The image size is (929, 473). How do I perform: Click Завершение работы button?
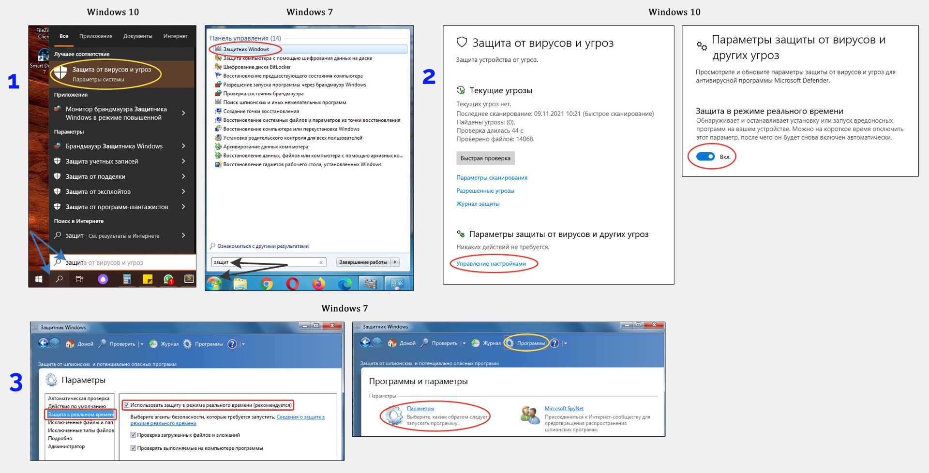click(x=363, y=262)
